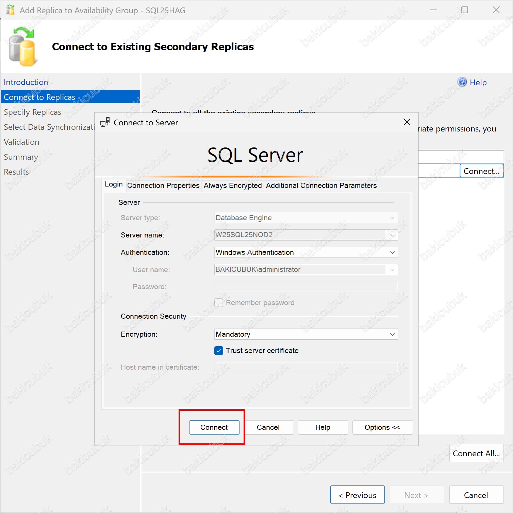Toggle the Remember password checkbox

219,303
